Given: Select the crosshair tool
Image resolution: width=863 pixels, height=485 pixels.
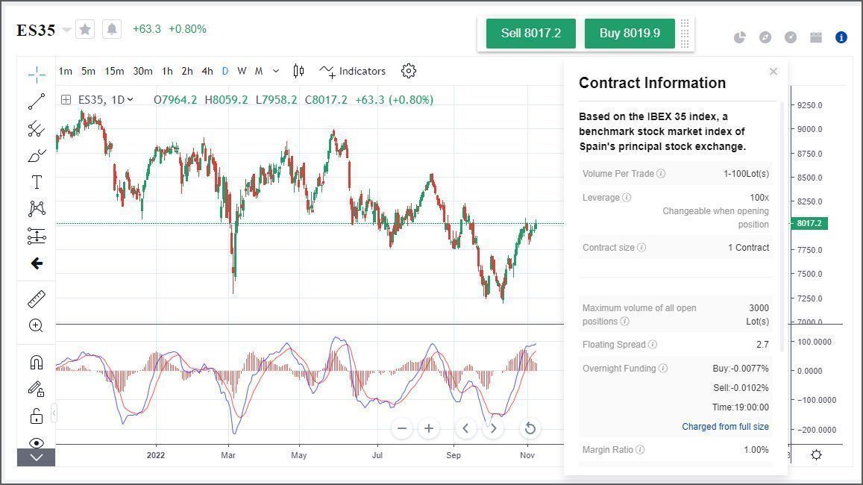Looking at the screenshot, I should point(35,74).
